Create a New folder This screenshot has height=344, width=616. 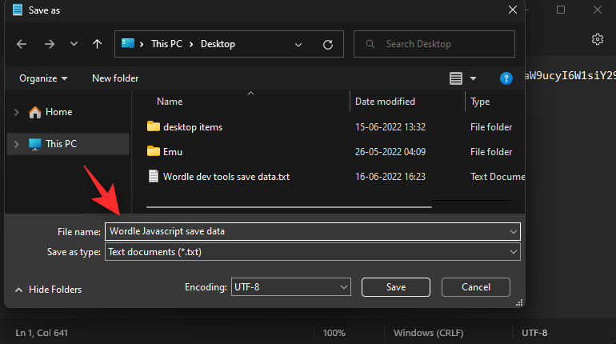(x=115, y=78)
